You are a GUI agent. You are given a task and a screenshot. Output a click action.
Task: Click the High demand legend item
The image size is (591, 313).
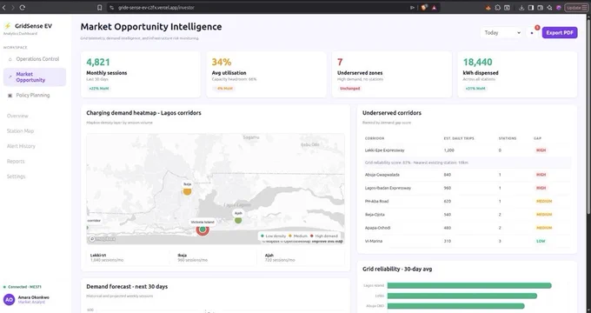[x=324, y=236]
